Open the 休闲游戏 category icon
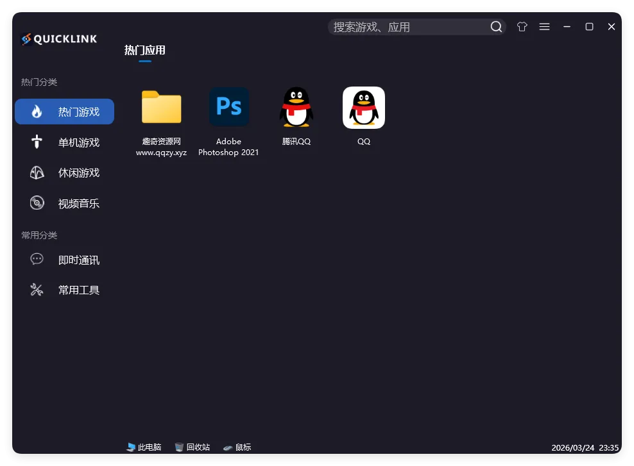Image resolution: width=634 pixels, height=466 pixels. [37, 172]
